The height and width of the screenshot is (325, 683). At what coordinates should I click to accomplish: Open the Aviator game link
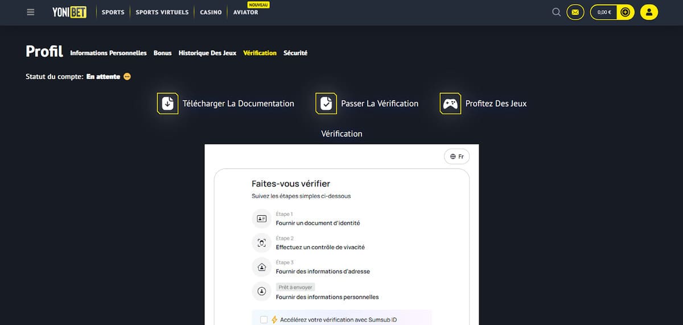(x=245, y=12)
